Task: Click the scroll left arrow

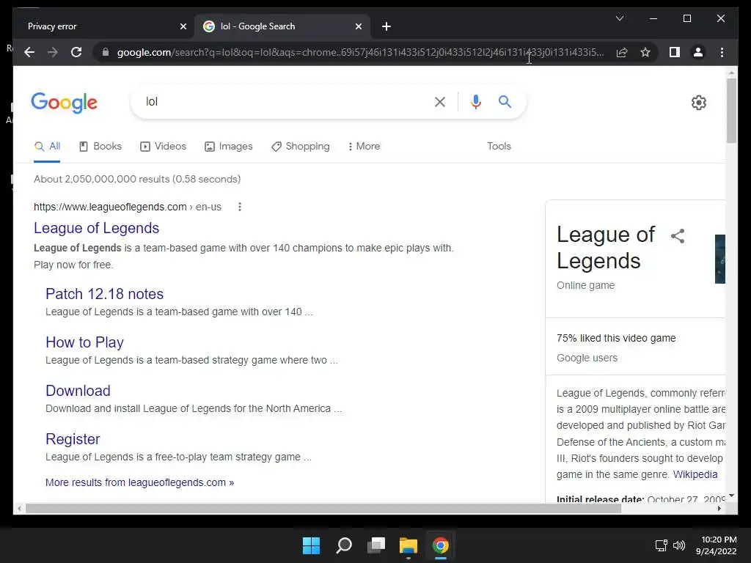Action: click(x=19, y=509)
